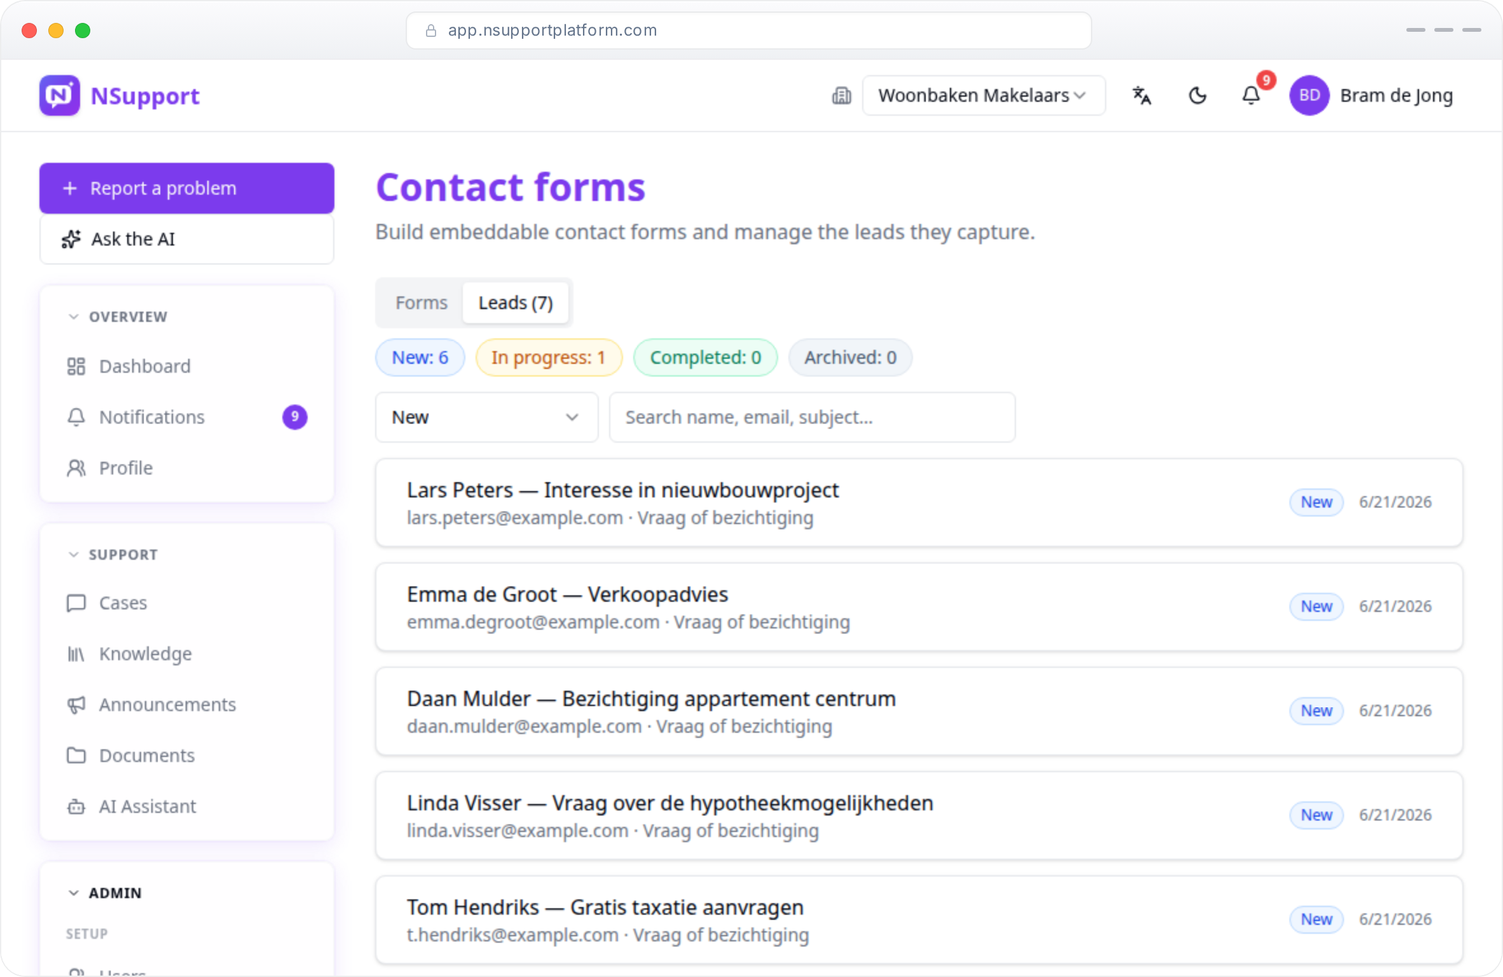Go to Announcements
Image resolution: width=1503 pixels, height=977 pixels.
(x=187, y=705)
